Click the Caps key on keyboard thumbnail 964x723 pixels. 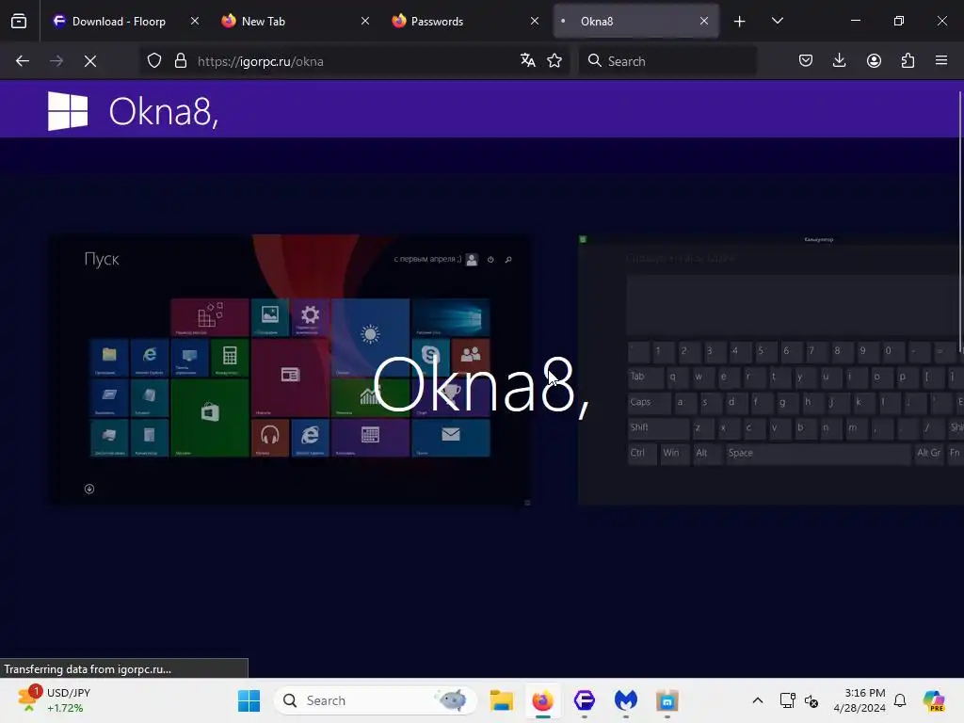pyautogui.click(x=650, y=403)
